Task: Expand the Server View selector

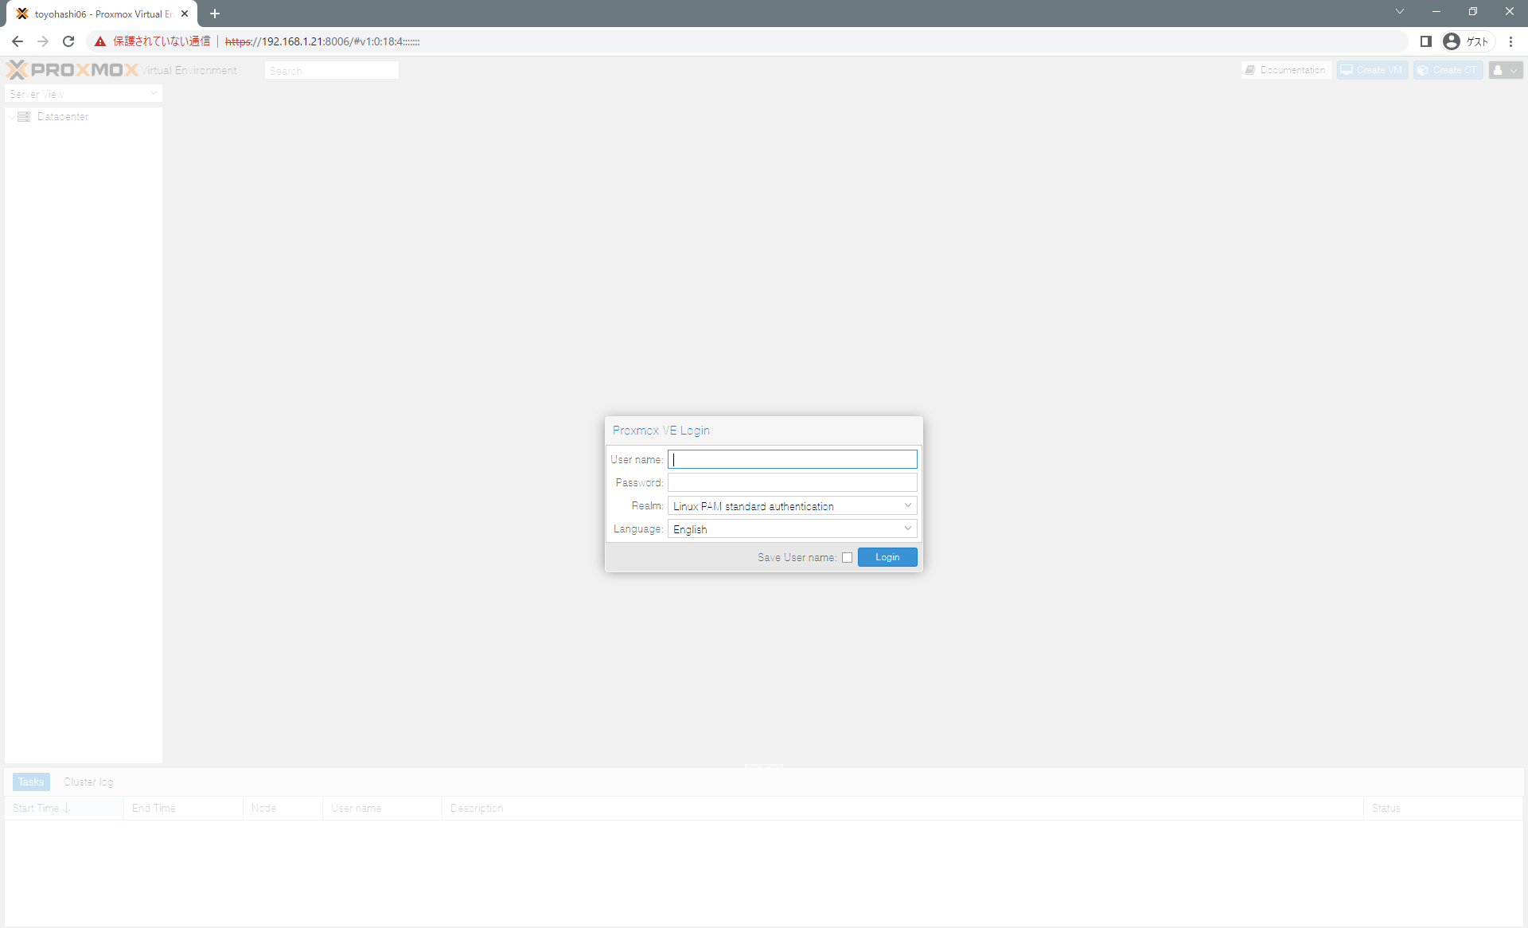Action: click(x=154, y=94)
